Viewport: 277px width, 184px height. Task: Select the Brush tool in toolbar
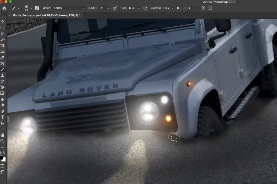tap(2, 69)
